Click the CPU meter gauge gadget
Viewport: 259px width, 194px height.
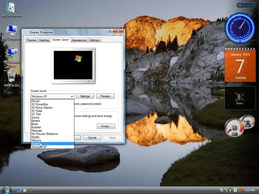point(234,127)
